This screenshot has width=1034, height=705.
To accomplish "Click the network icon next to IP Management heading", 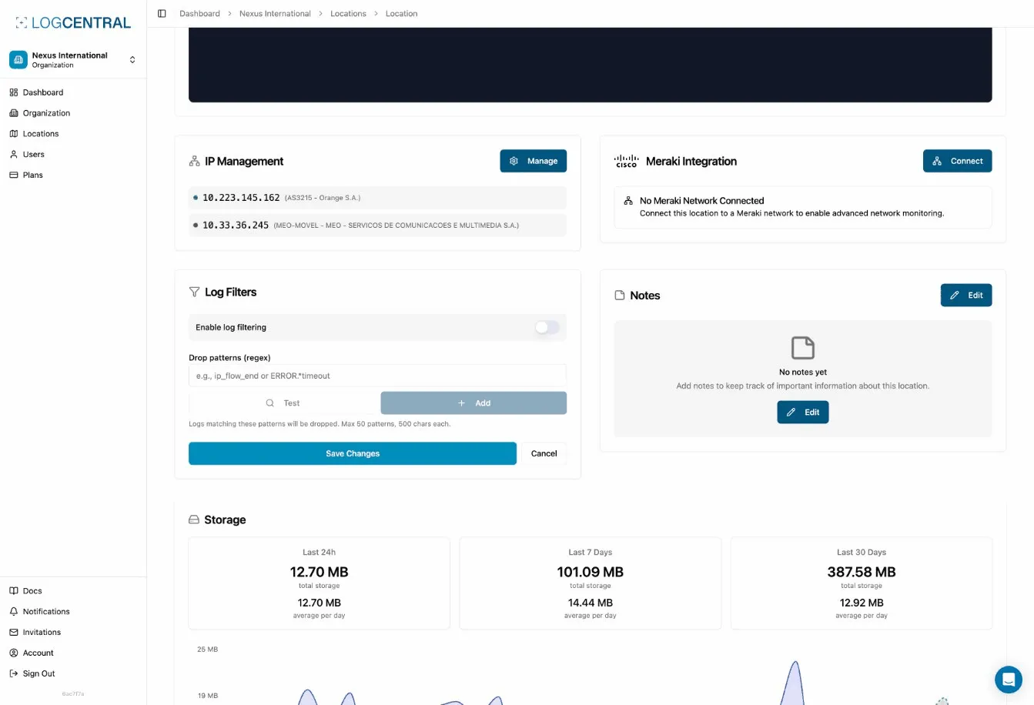I will point(194,162).
